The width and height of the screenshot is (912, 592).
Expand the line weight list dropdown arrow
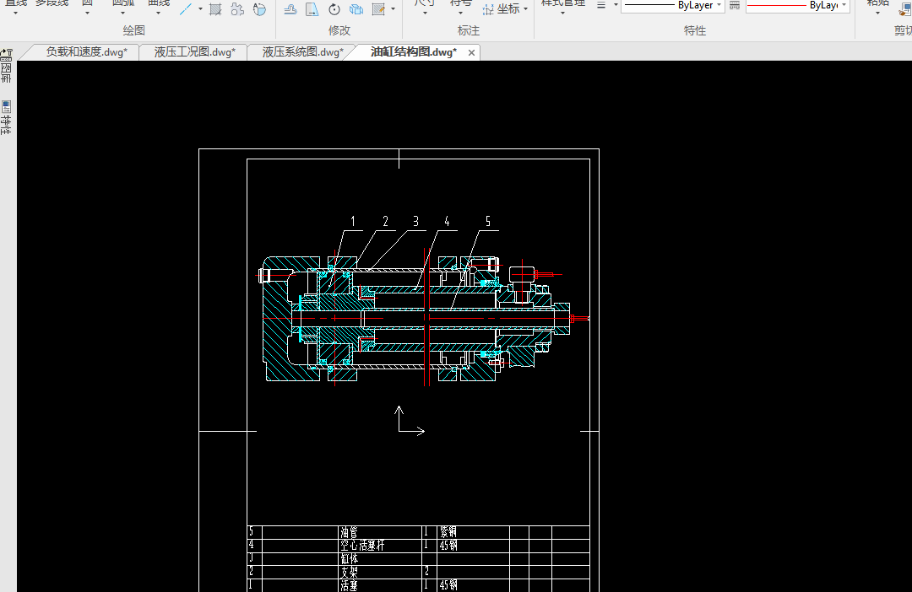point(616,5)
